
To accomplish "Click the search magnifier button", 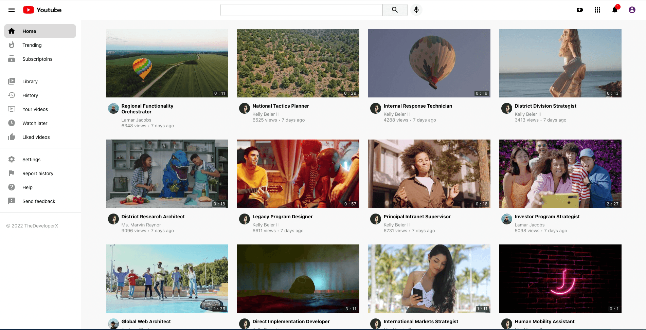I will pos(395,10).
